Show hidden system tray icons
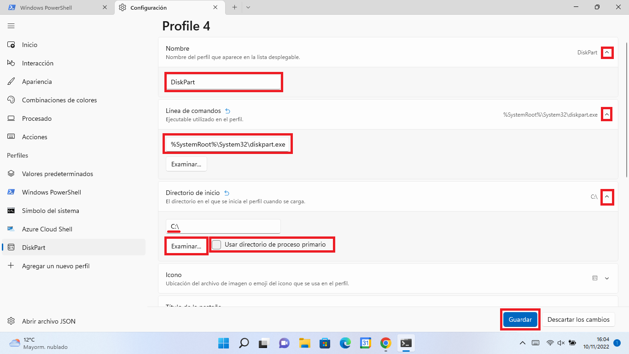Screen dimensions: 629x354 coord(523,343)
